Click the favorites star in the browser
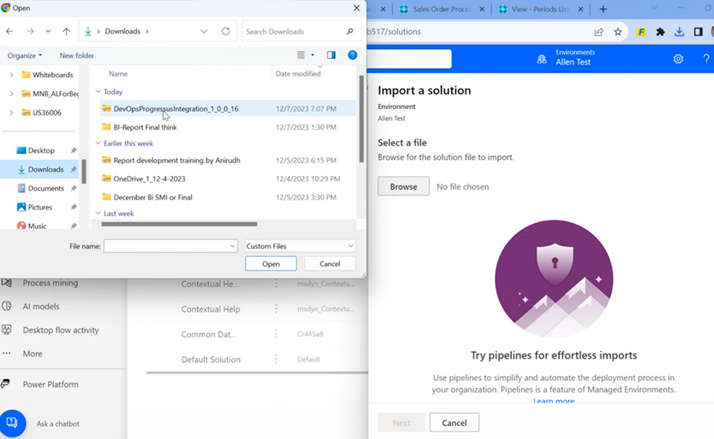This screenshot has width=714, height=439. point(619,31)
